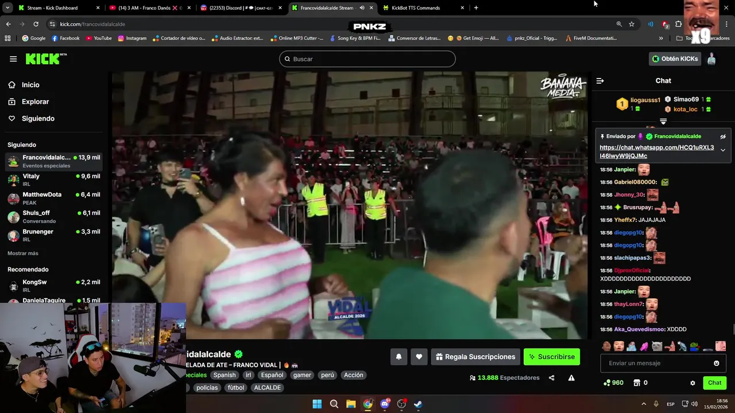Open Brunenger's channel in following list
Screen dimensions: 735x413
(54, 235)
